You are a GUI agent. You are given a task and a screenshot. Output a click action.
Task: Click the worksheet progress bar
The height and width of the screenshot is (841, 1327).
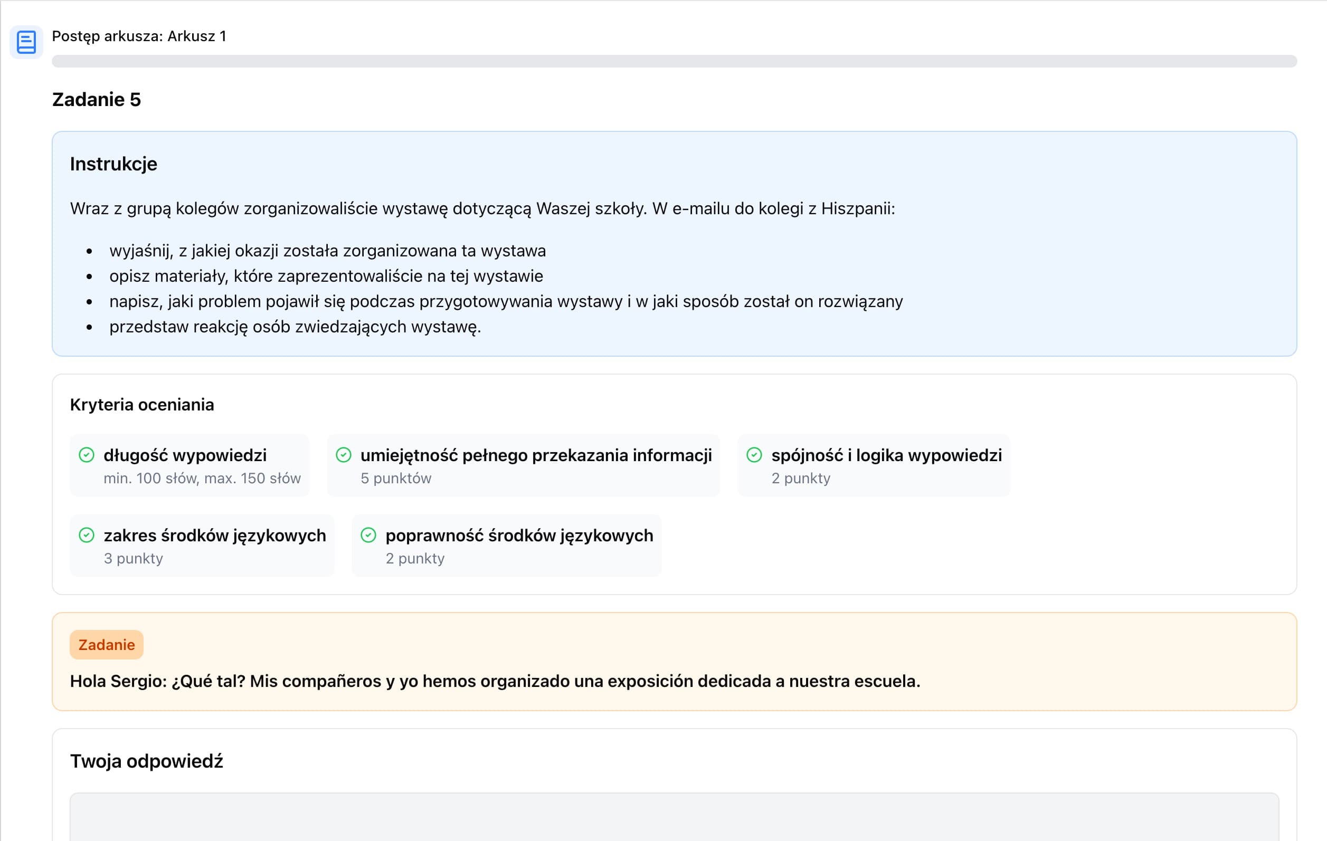point(674,61)
